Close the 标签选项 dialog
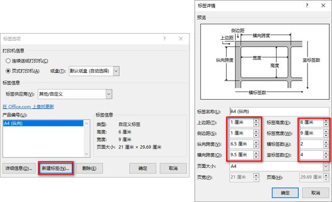The image size is (332, 202). [x=181, y=39]
